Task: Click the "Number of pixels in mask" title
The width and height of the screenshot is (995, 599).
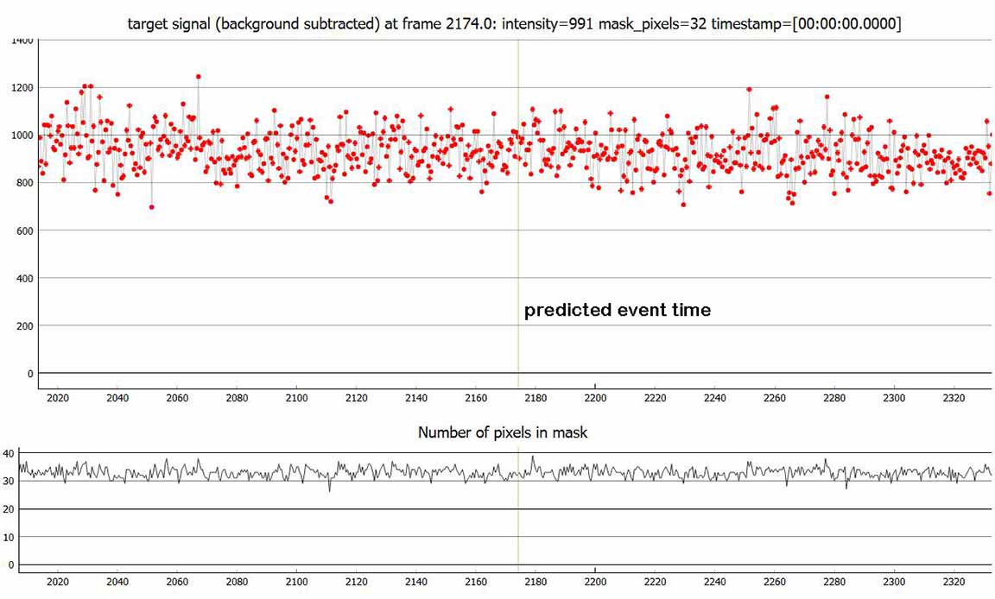Action: [x=503, y=432]
